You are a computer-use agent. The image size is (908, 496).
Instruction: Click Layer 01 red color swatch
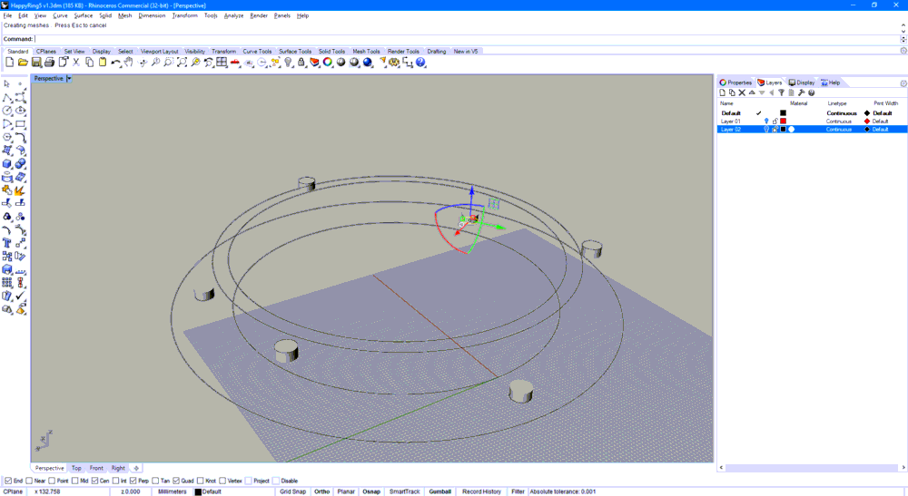click(x=783, y=122)
